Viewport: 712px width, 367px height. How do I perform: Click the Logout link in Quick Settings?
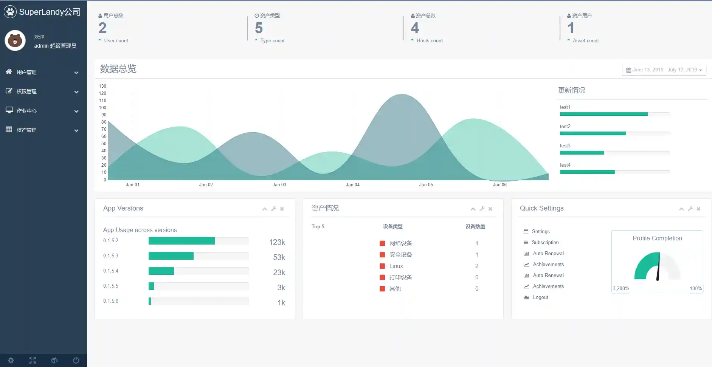540,297
